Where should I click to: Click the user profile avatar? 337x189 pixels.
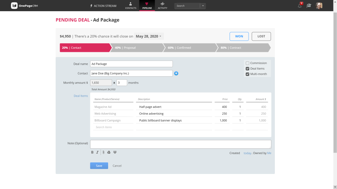[x=319, y=6]
